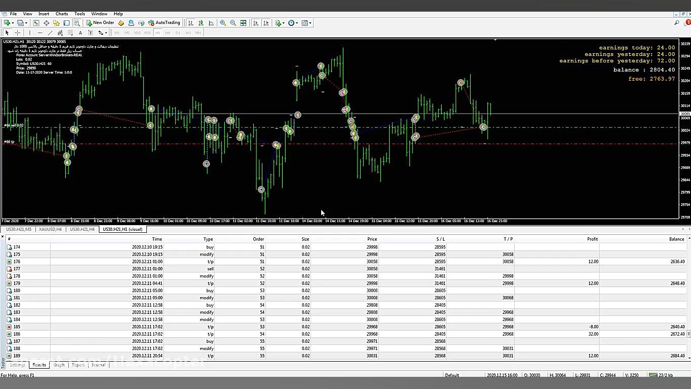
Task: Select the Crosshair cursor tool
Action: pyautogui.click(x=17, y=33)
